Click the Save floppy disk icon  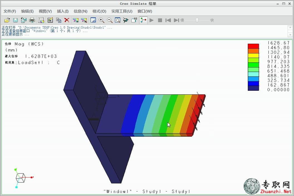[15, 20]
